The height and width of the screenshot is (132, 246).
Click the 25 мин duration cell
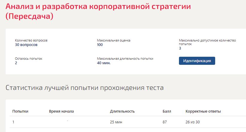click(116, 122)
